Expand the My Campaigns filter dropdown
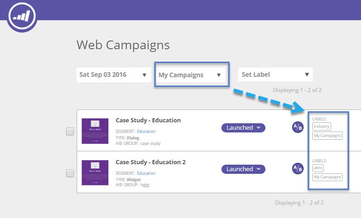Image resolution: width=361 pixels, height=218 pixels. tap(190, 75)
